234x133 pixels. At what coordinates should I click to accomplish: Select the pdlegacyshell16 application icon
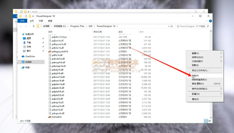(x=50, y=52)
